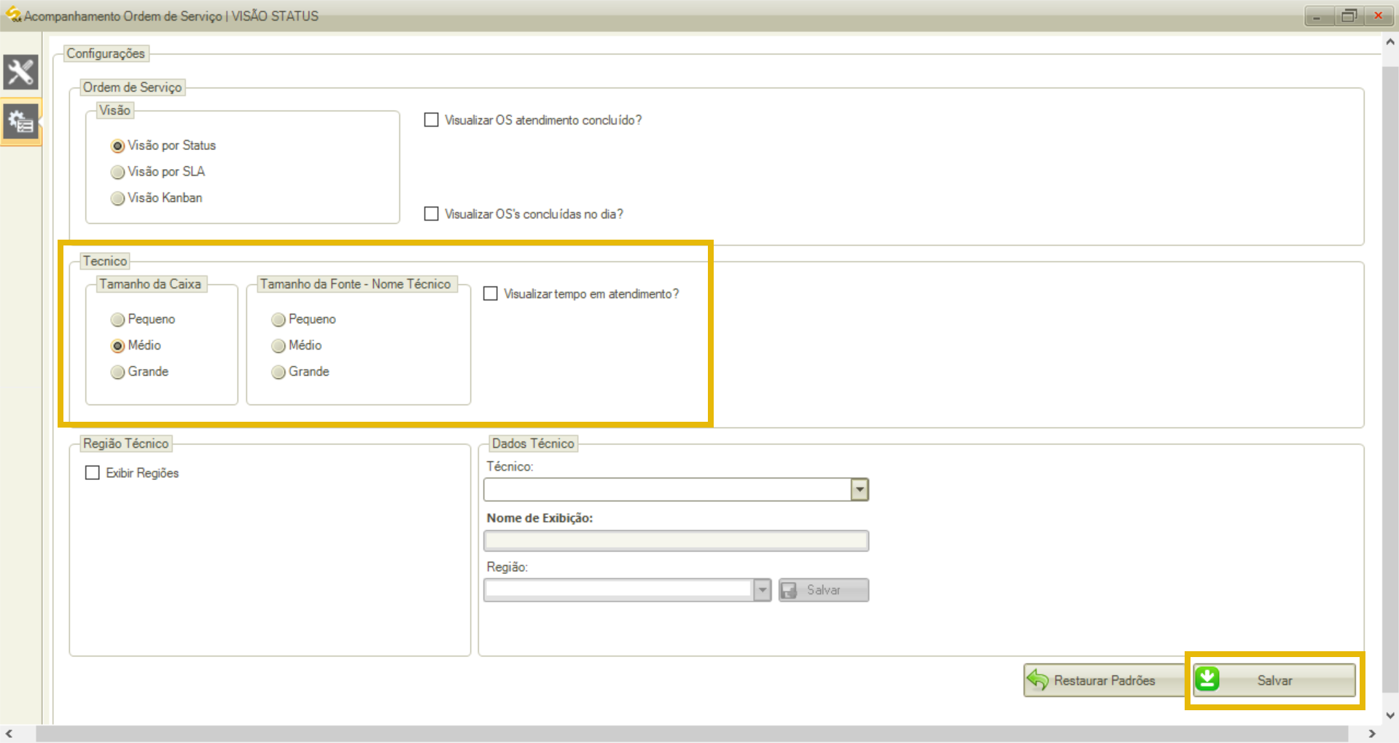The image size is (1399, 743).
Task: Click the Técnico combo box field
Action: coord(676,490)
